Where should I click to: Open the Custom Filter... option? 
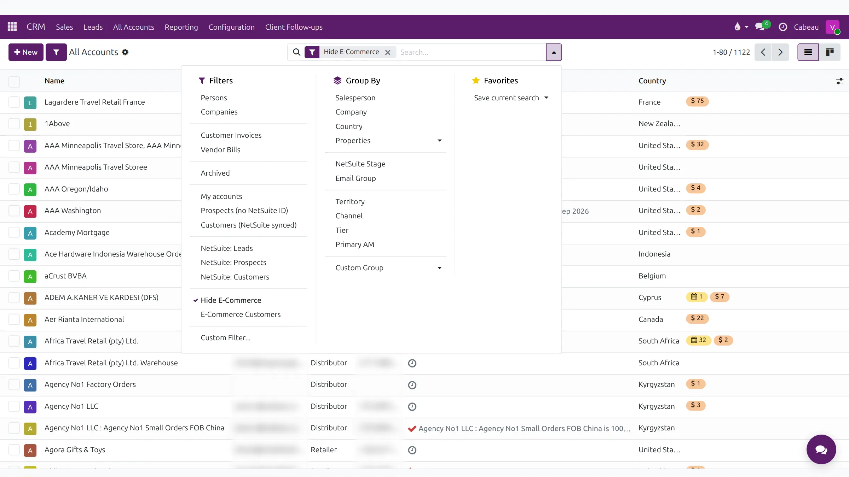[225, 338]
